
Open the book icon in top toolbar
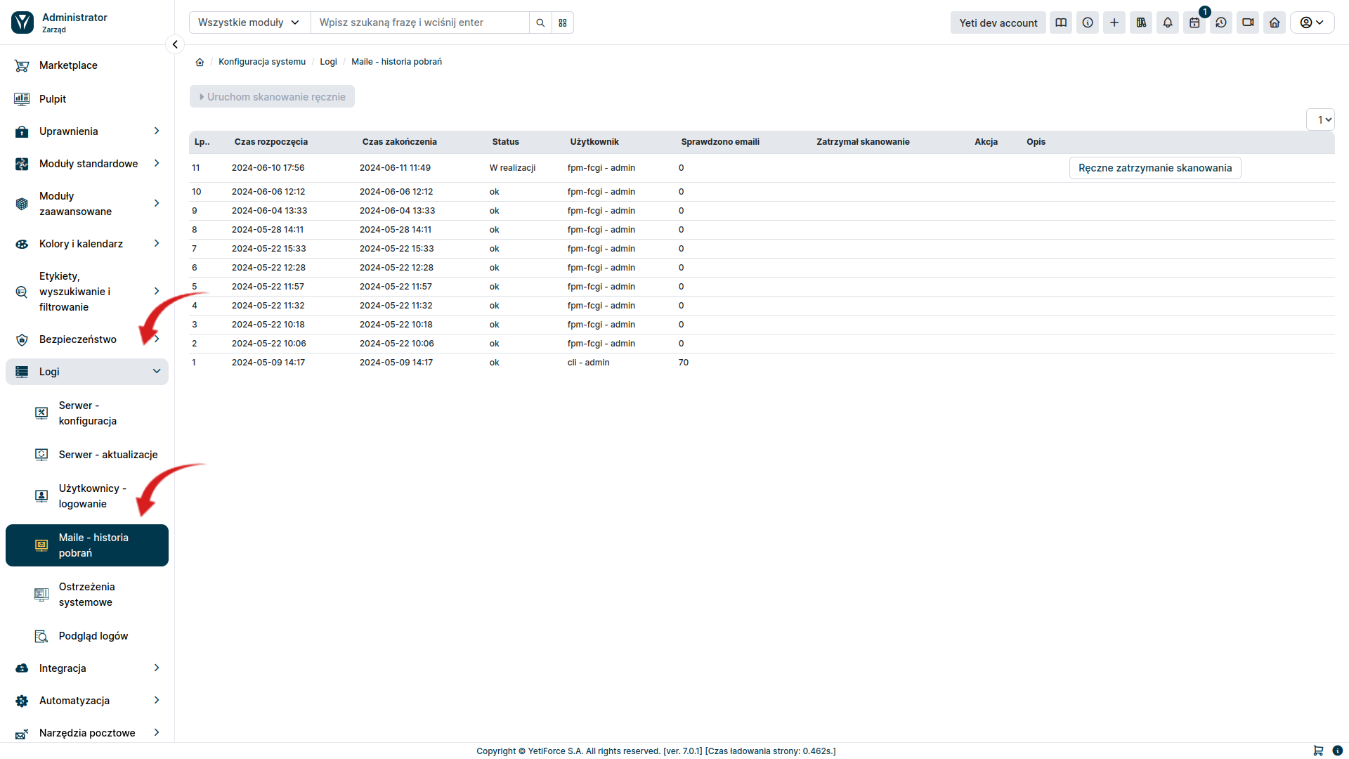[1061, 22]
